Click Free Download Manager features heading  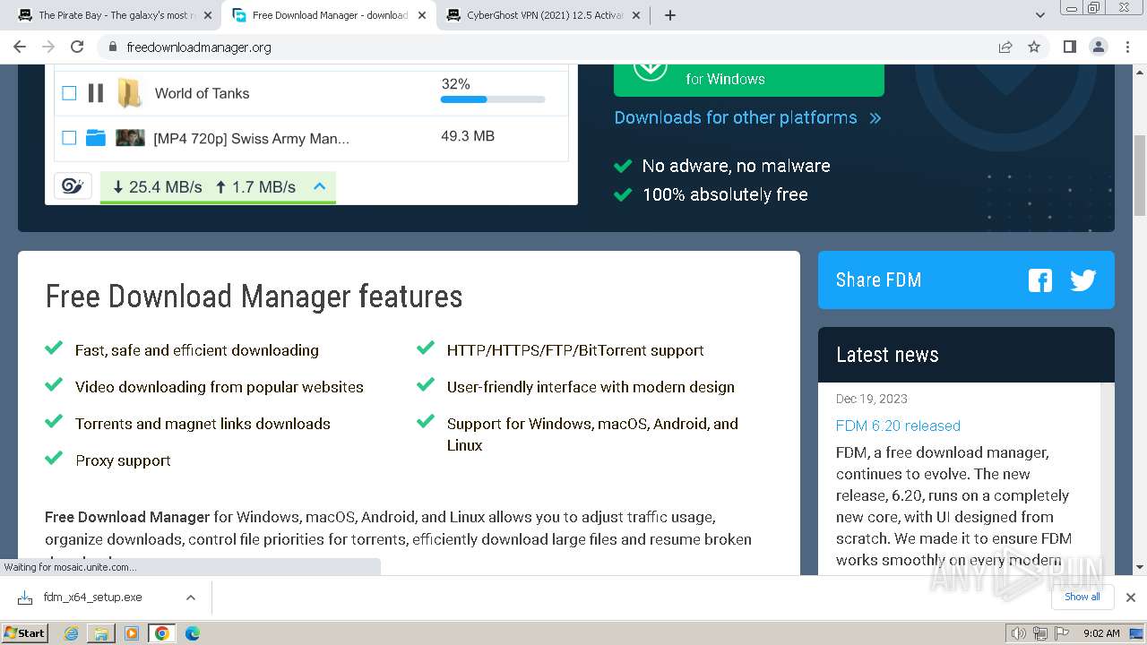(254, 297)
